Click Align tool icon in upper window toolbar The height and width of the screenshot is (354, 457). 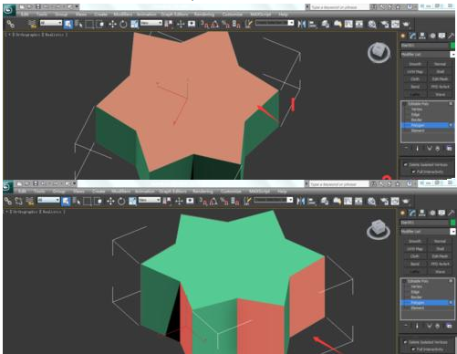312,24
